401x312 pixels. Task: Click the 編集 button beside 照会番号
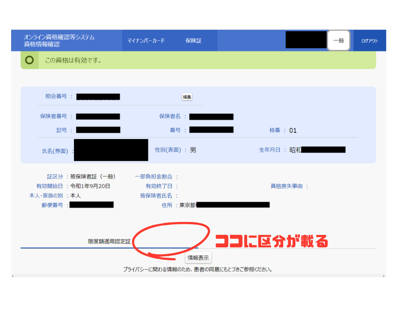[x=187, y=97]
